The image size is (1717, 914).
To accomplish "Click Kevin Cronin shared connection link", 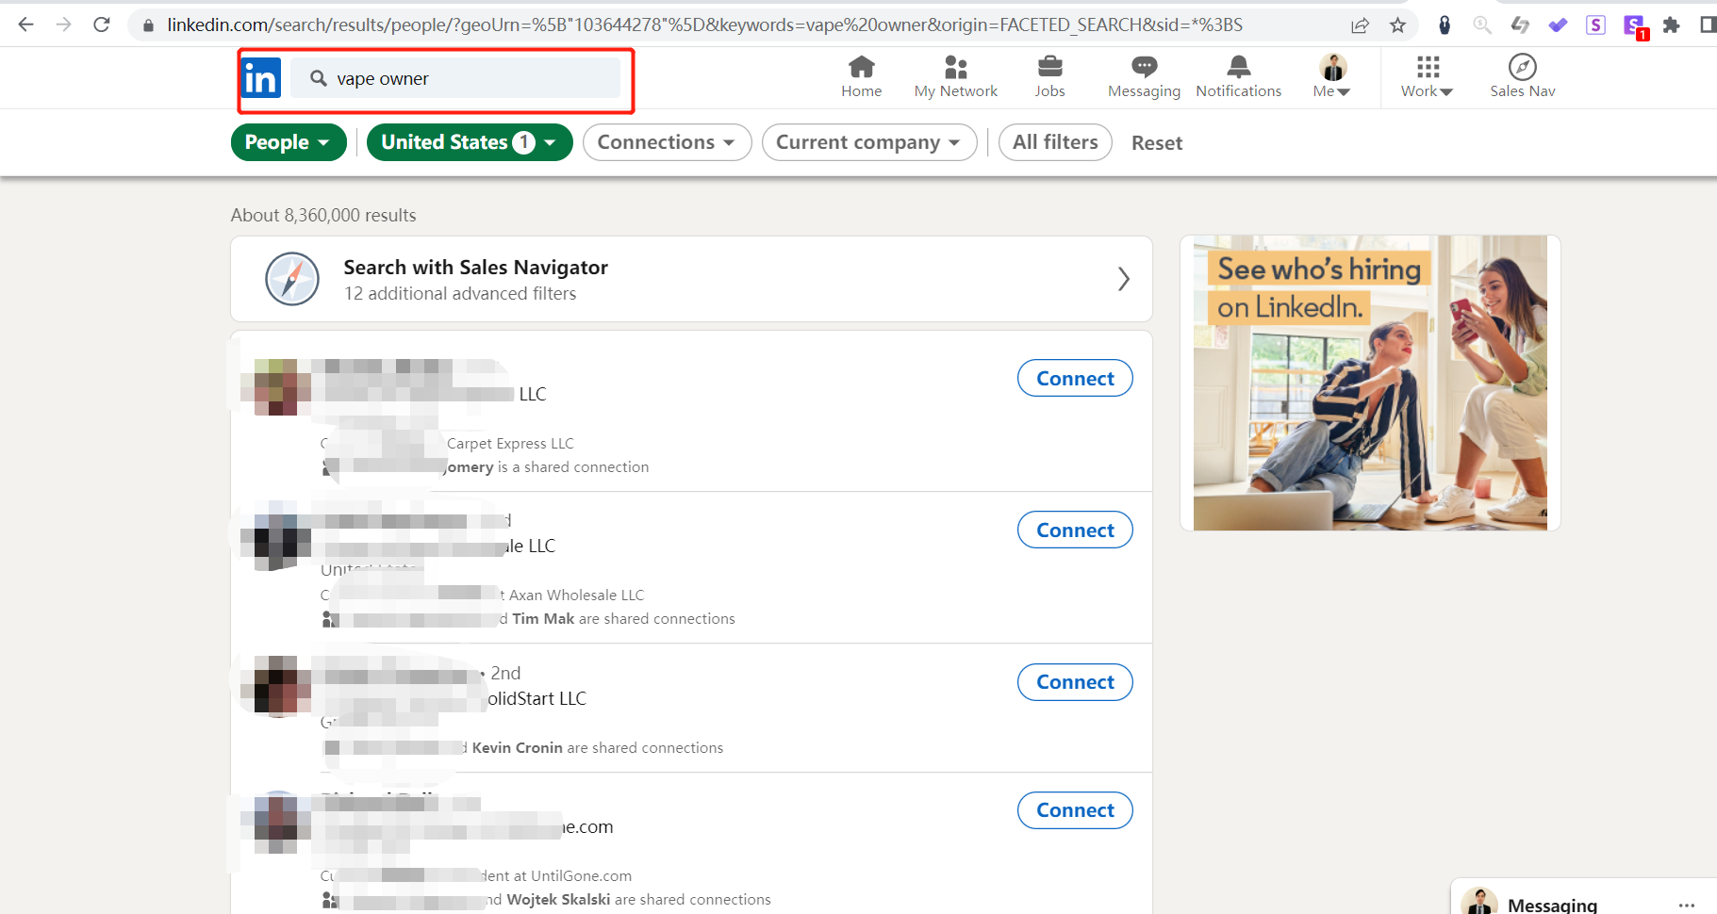I will pos(517,748).
